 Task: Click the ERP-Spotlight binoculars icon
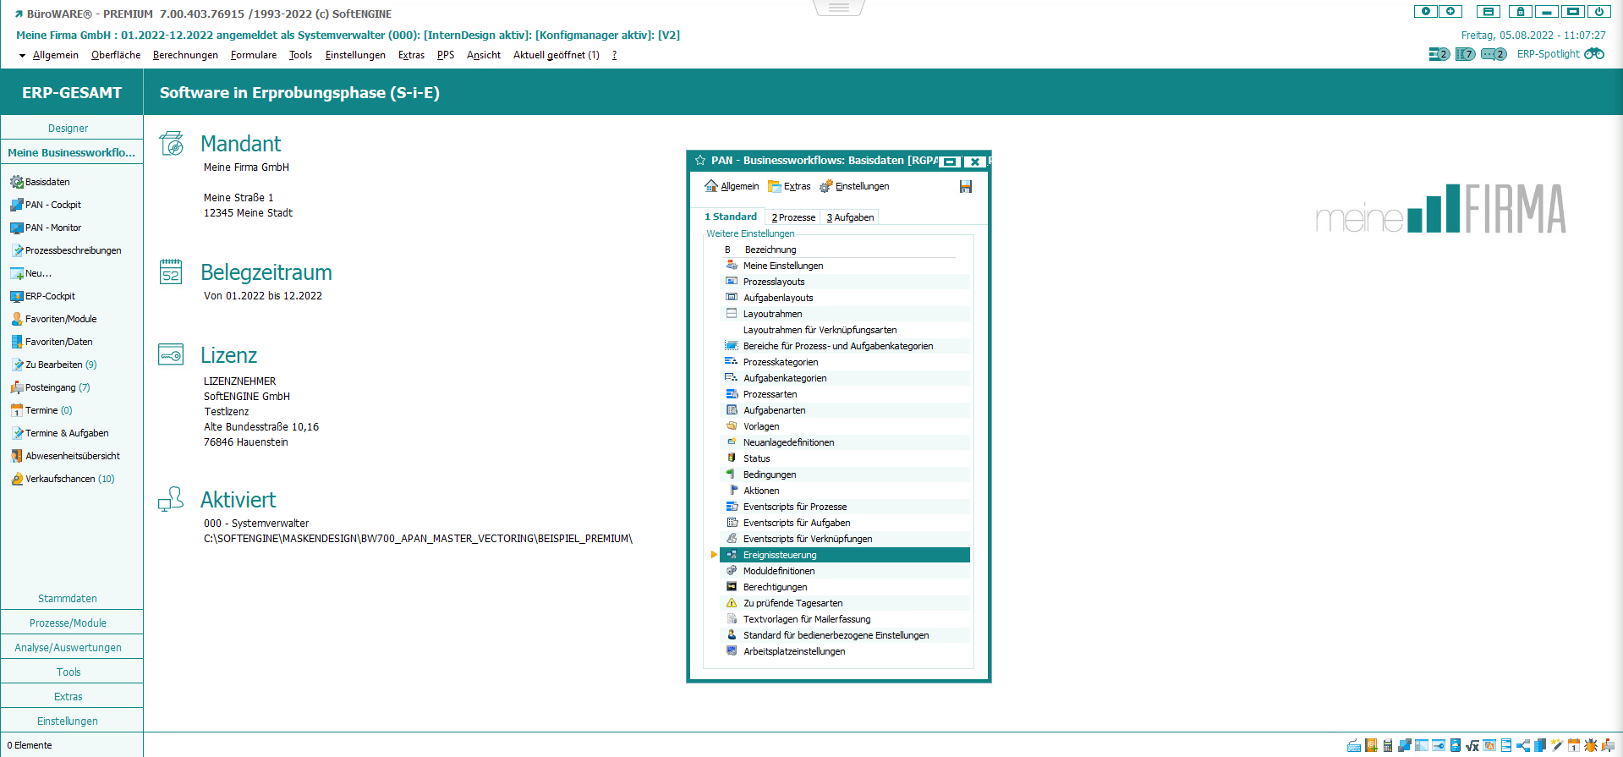(x=1593, y=54)
